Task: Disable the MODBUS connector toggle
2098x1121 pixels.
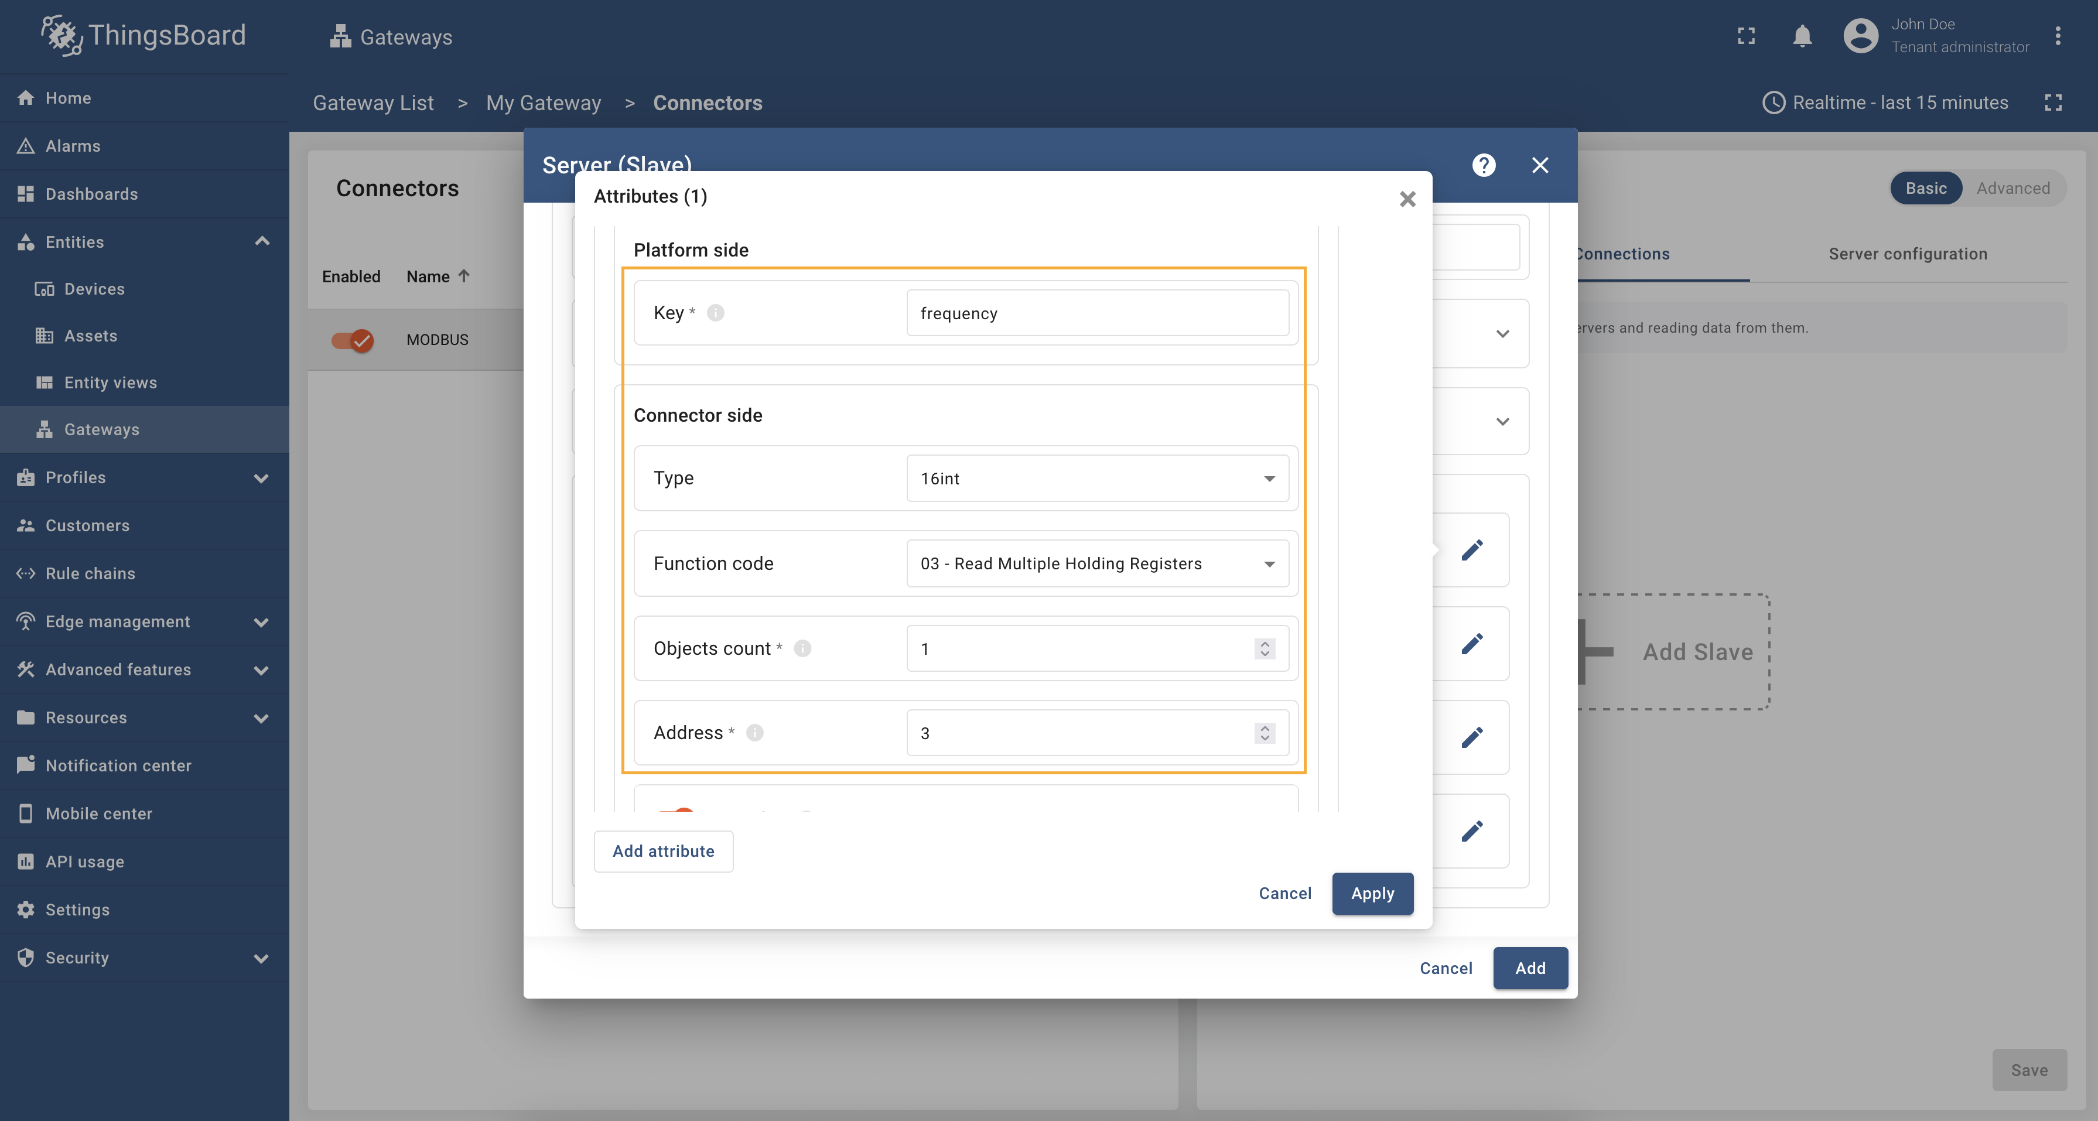Action: click(x=352, y=340)
